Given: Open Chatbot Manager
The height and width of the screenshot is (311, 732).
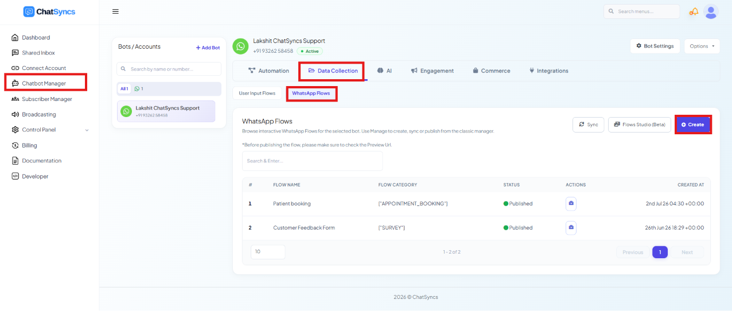Looking at the screenshot, I should 44,84.
